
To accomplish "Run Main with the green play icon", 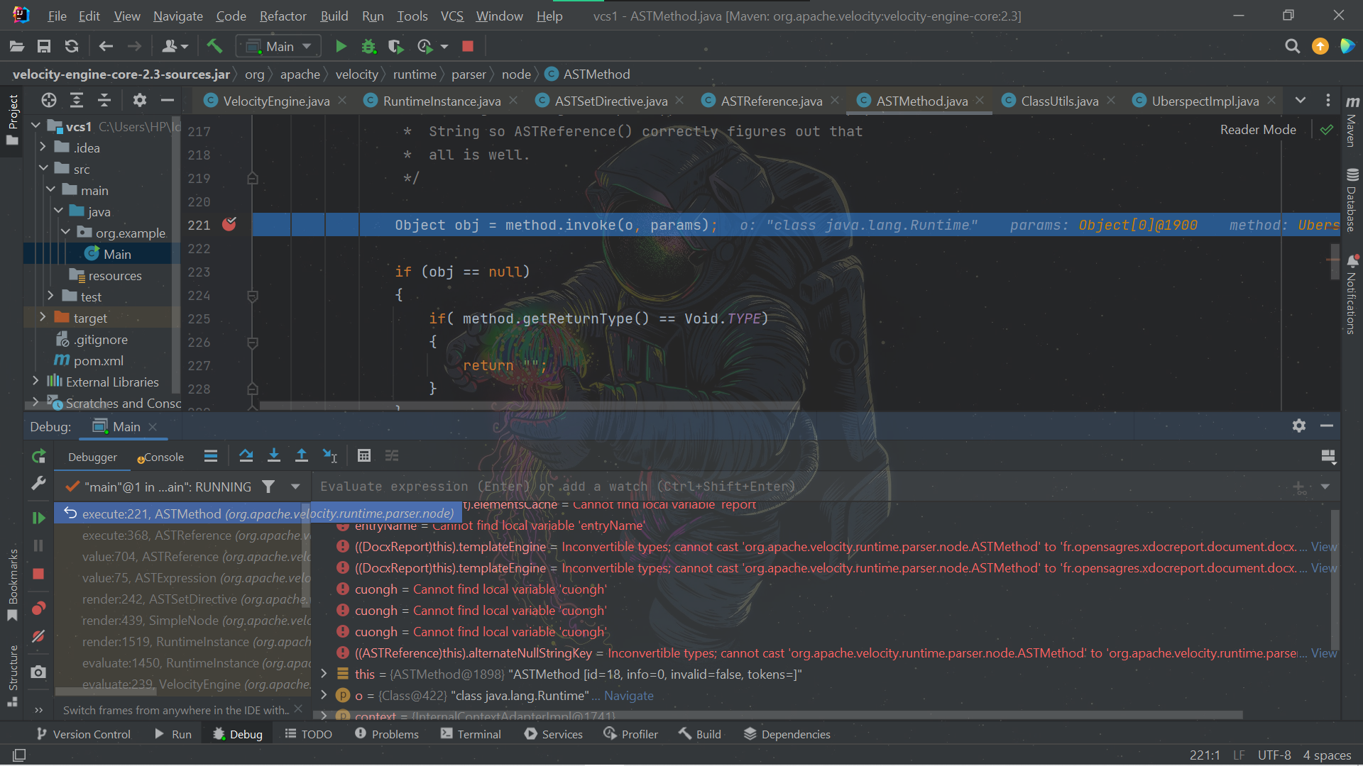I will pos(341,47).
